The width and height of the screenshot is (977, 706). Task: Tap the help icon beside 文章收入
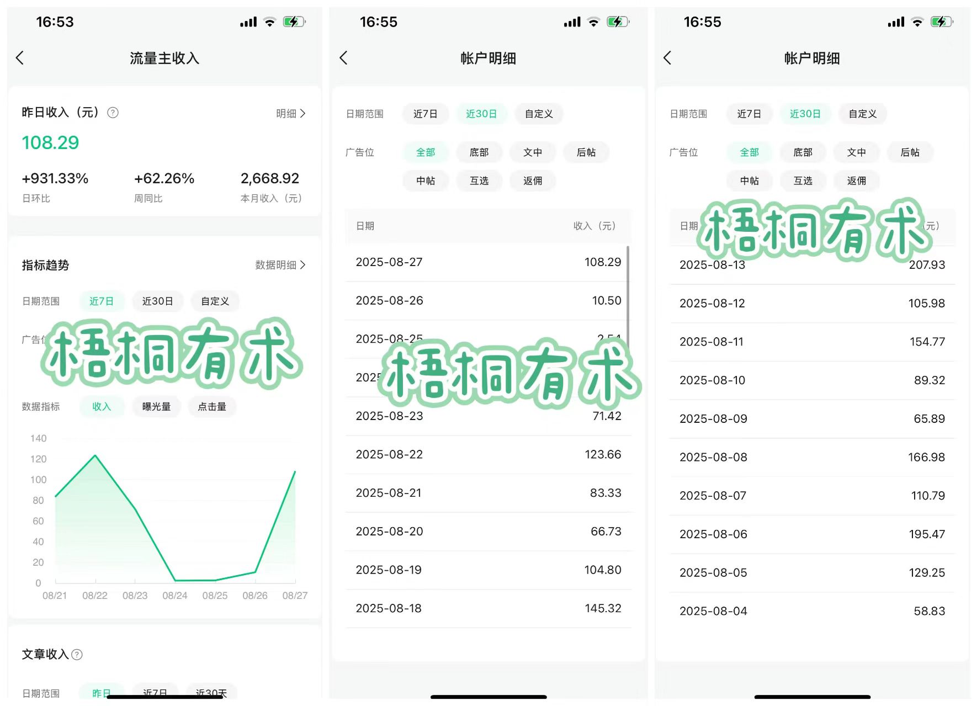77,655
